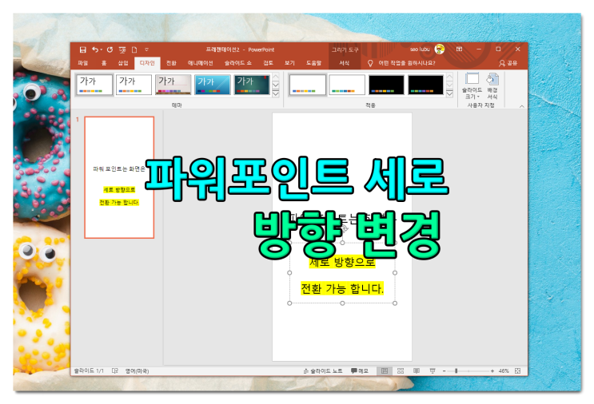Click the lightbulb tell-me icon

(x=370, y=63)
